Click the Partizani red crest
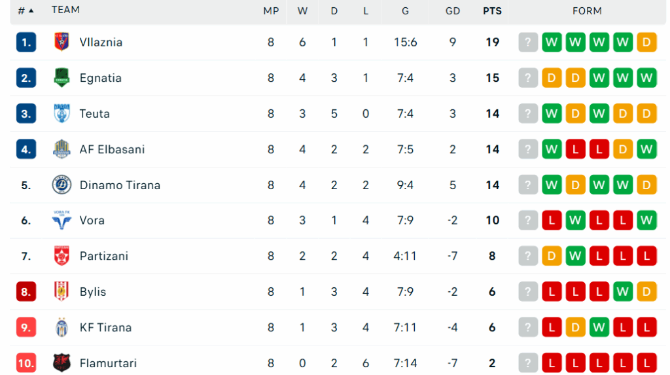670x375 pixels. click(x=62, y=257)
